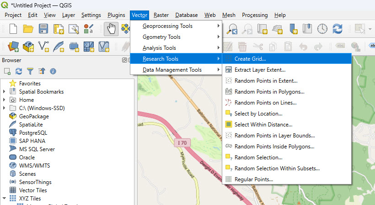This screenshot has width=375, height=205.
Task: Choose Create Grid... menu entry
Action: pyautogui.click(x=287, y=59)
